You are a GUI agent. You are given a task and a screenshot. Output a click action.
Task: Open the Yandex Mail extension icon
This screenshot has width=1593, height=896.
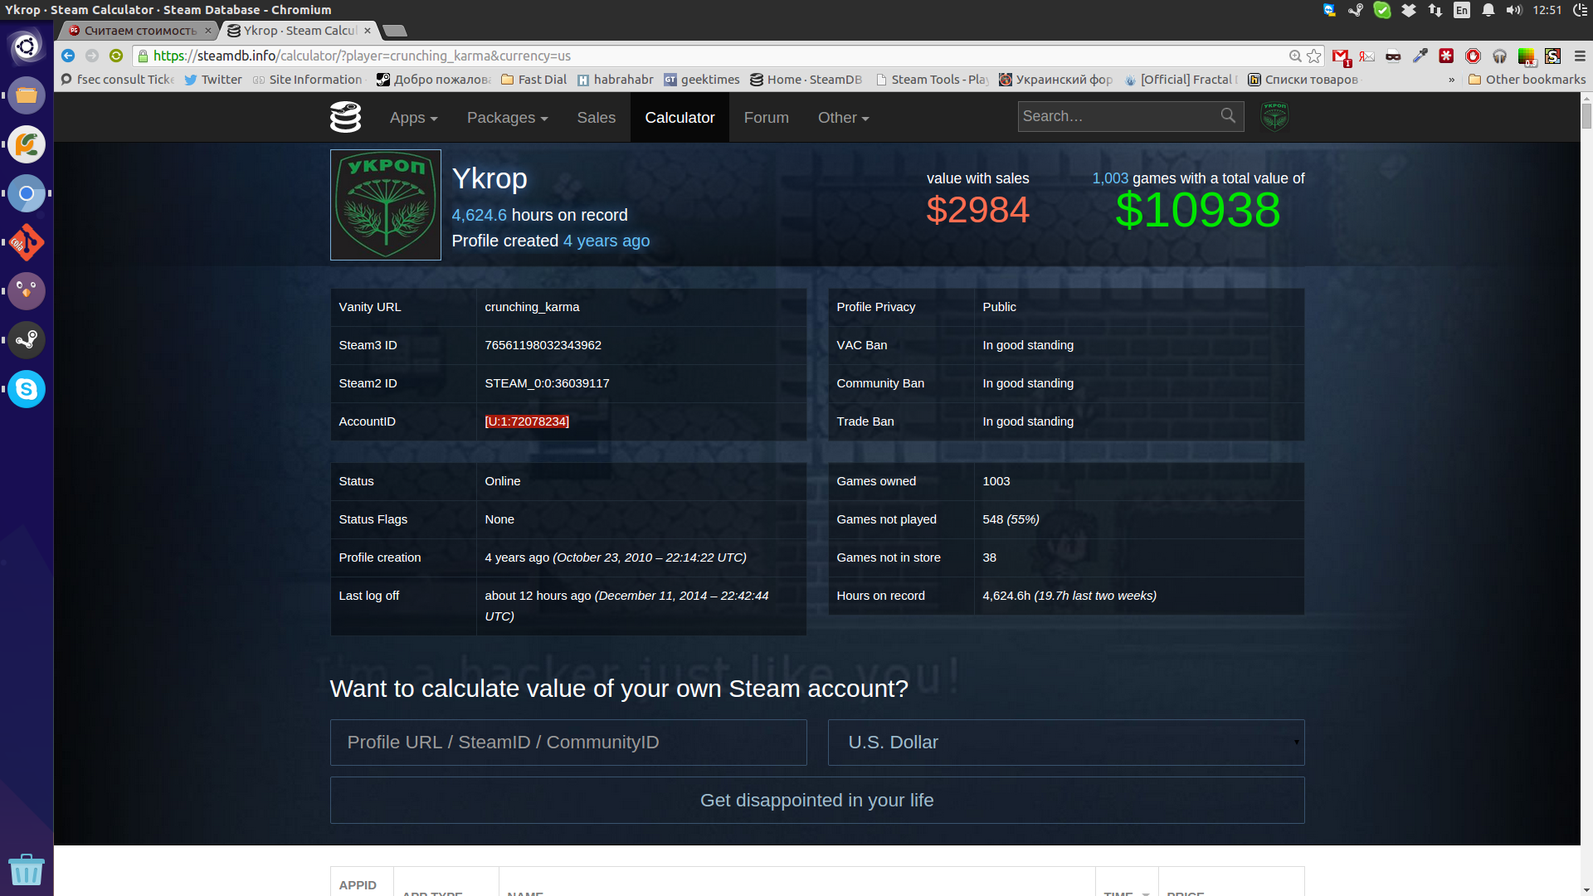tap(1367, 56)
